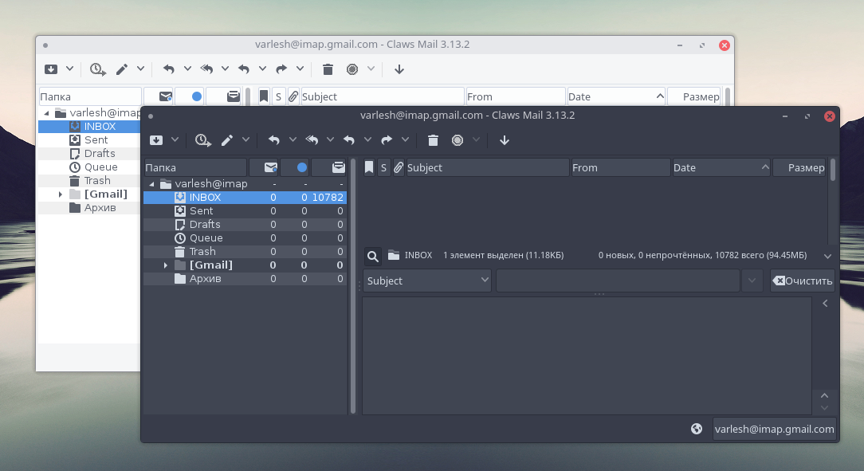Click total messages column icon in dark window
864x471 pixels.
coord(328,167)
